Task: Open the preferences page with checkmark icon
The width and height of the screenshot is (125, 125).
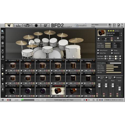Action: click(45, 25)
